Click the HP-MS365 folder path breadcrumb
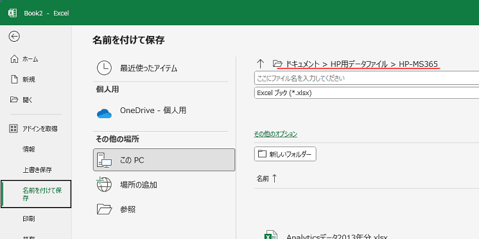Screen dimensions: 479x239 [x=418, y=64]
